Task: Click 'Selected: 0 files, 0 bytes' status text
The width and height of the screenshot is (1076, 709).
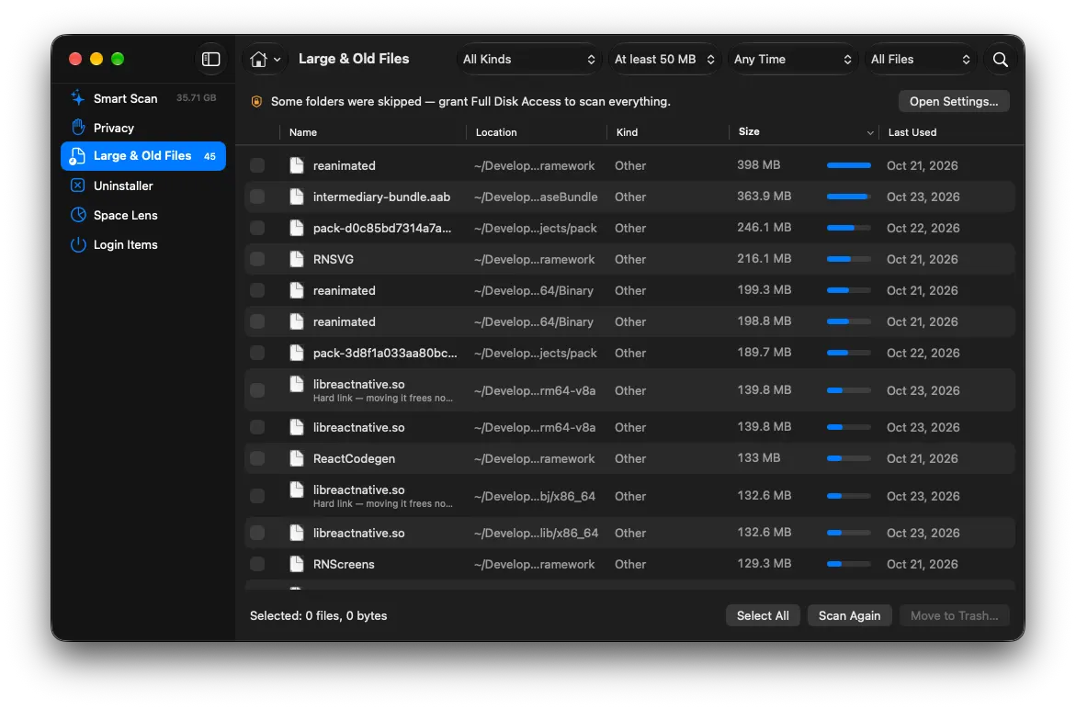Action: 319,615
